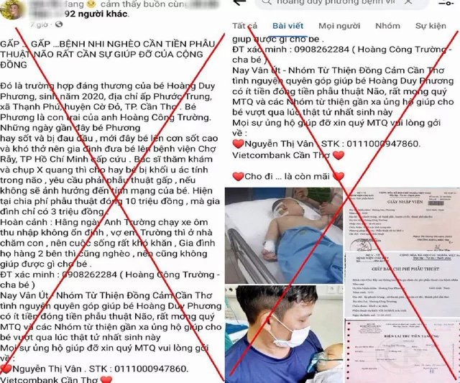
Task: Open the '92 người khác' tagged people link
Action: pos(96,14)
